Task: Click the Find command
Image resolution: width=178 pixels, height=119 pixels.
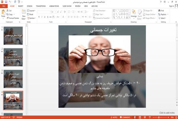Action: tap(161, 11)
